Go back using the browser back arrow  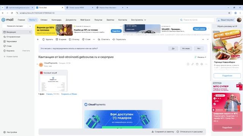click(x=3, y=13)
